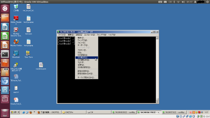Click the スタート button on Windows taskbar
Image resolution: width=210 pixels, height=118 pixels.
15,112
